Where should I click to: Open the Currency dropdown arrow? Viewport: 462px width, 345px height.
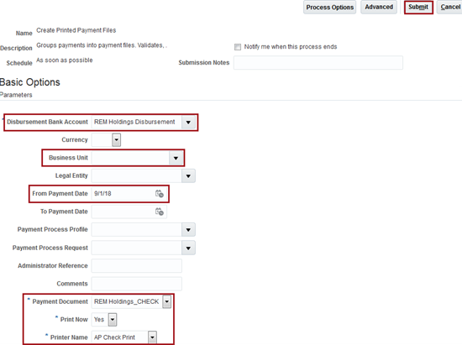(x=117, y=140)
